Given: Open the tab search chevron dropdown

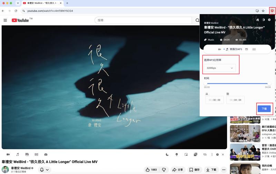Looking at the screenshot, I should [x=18, y=3].
